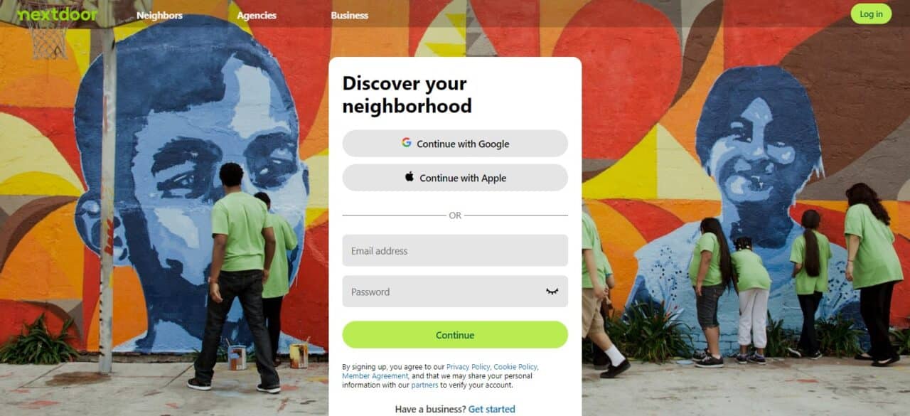
Task: Open the Neighbors menu item
Action: pyautogui.click(x=159, y=15)
